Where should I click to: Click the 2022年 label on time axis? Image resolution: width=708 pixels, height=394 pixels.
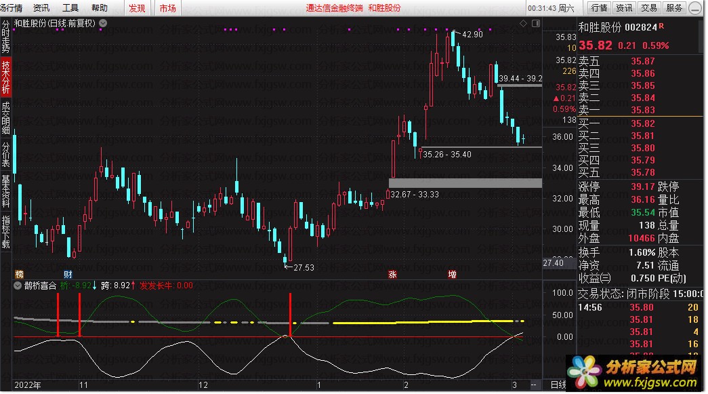click(x=28, y=385)
